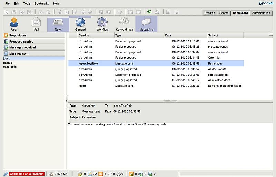Image resolution: width=276 pixels, height=177 pixels.
Task: Click the checked-out documents status icon showing 22
Action: [90, 174]
